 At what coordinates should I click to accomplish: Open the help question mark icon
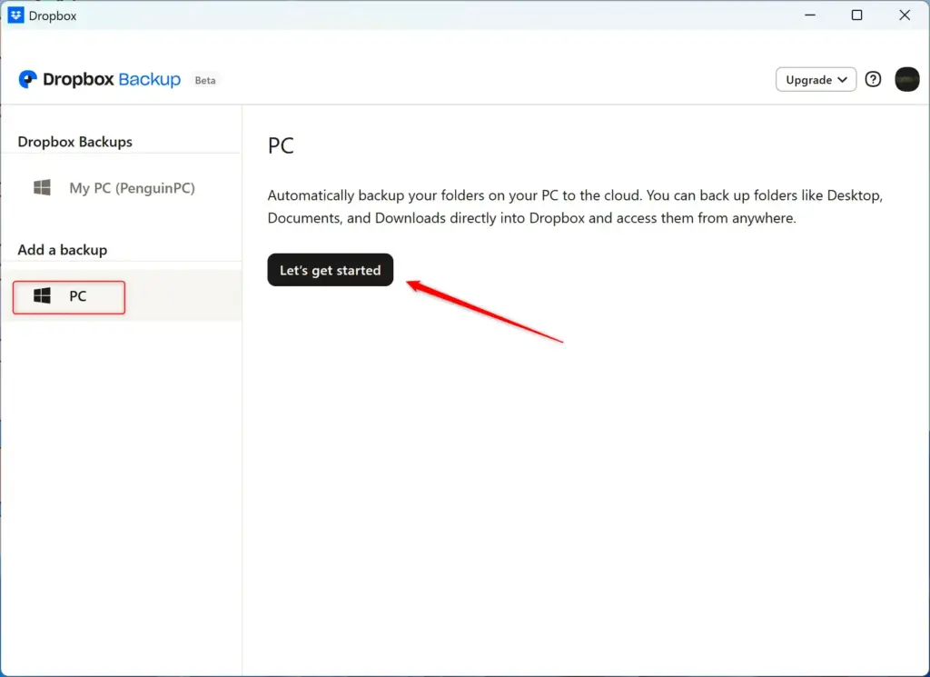click(x=873, y=79)
